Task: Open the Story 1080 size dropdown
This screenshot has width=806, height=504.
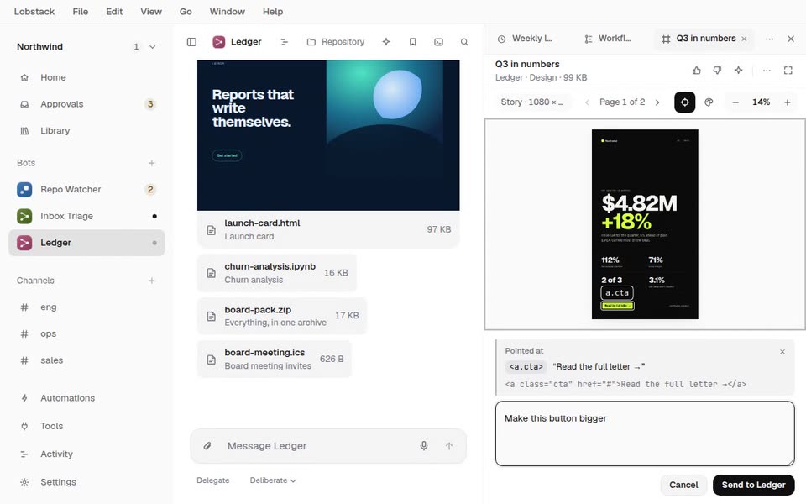Action: point(532,102)
